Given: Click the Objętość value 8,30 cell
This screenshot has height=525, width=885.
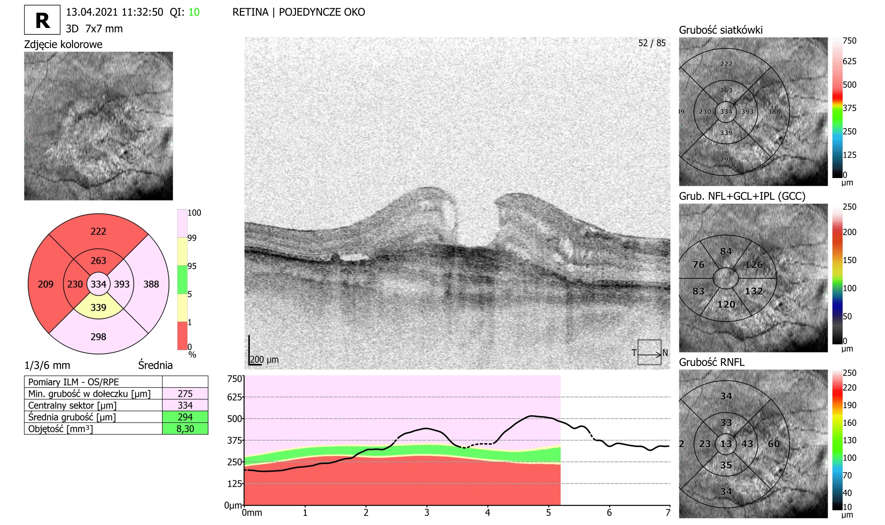Looking at the screenshot, I should pos(185,429).
